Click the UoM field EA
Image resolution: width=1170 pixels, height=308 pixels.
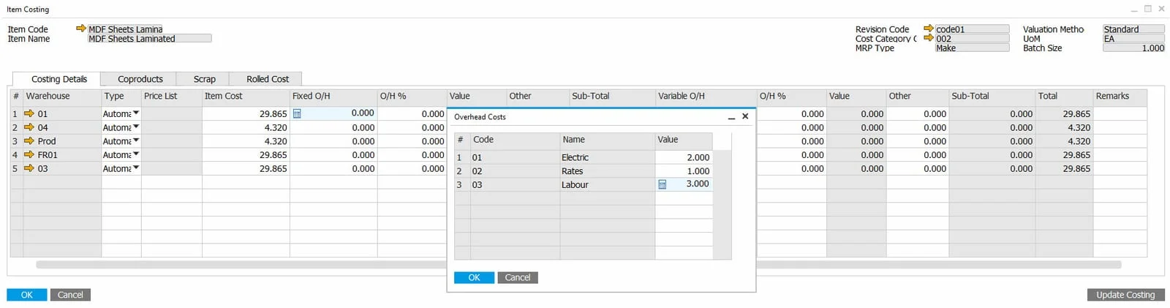pyautogui.click(x=1133, y=39)
